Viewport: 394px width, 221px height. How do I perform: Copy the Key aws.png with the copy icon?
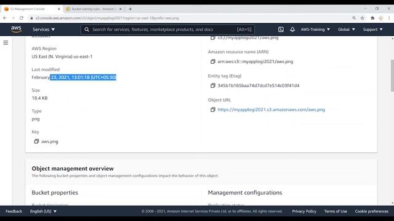click(36, 141)
